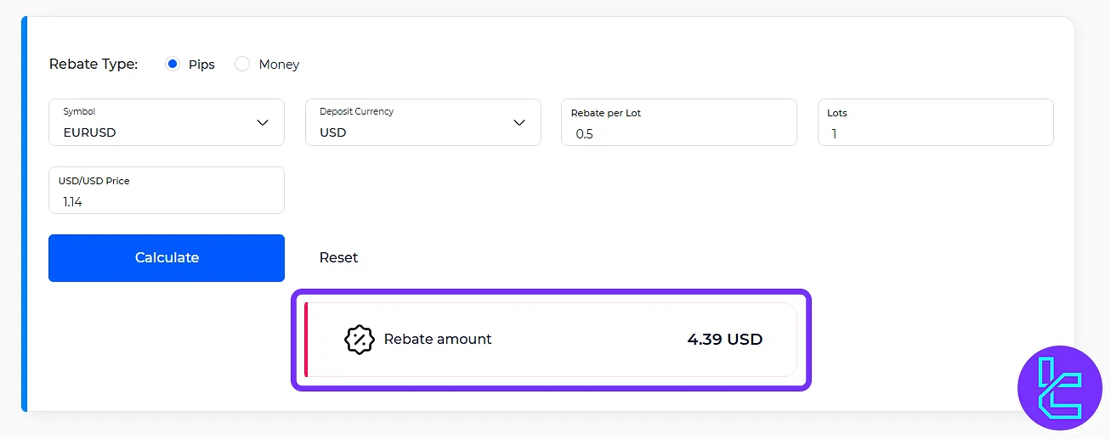Click the 4.39 USD rebate amount value

coord(725,340)
